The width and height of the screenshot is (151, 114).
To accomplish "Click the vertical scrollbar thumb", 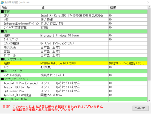I will (x=149, y=44).
